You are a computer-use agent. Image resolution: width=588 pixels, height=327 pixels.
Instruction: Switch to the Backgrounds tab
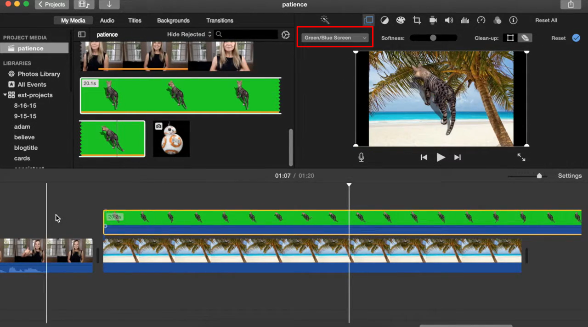click(x=173, y=21)
